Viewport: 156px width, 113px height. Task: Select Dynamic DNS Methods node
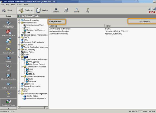(x=34, y=42)
